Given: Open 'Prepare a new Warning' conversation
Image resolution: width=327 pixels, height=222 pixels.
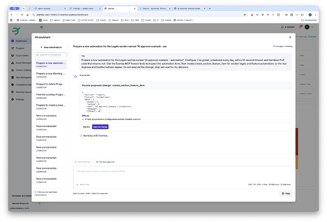Looking at the screenshot, I should (51, 75).
